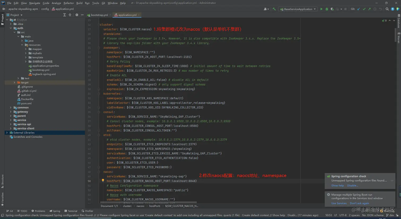Image resolution: width=401 pixels, height=219 pixels.
Task: Show Git history clock icon
Action: pos(375,9)
